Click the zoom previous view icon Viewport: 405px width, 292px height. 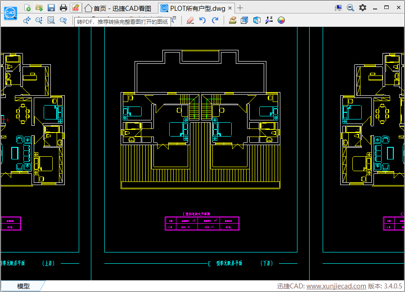[x=63, y=20]
